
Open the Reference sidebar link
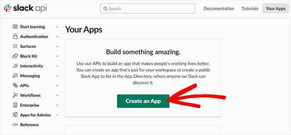30,125
